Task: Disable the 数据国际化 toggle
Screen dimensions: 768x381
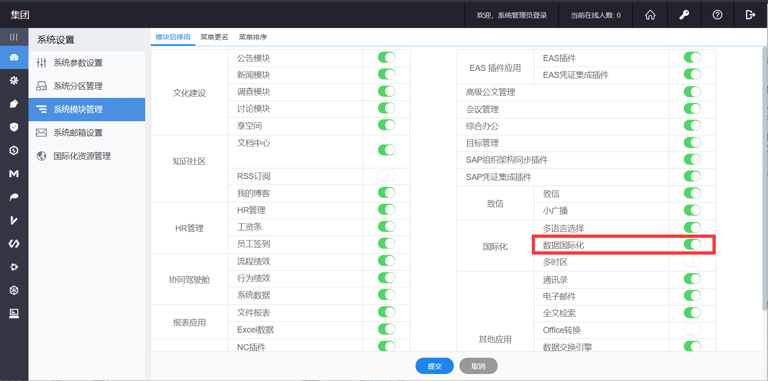Action: pyautogui.click(x=692, y=244)
